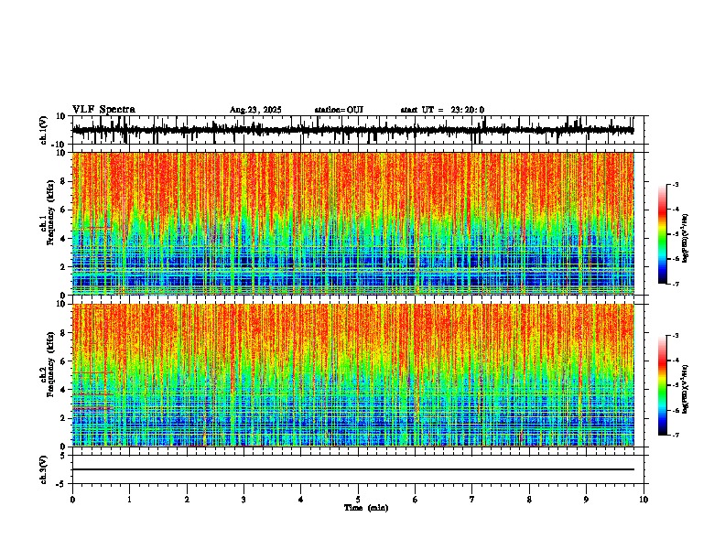725x560 pixels.
Task: Click the time axis tick label '10'
Action: click(644, 500)
